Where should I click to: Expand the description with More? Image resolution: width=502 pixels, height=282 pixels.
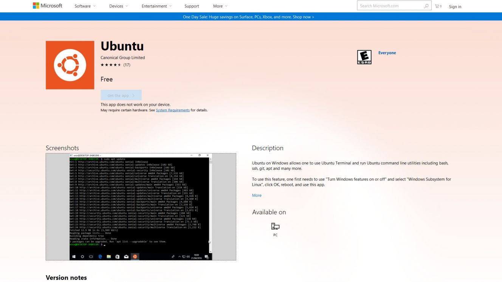coord(257,195)
